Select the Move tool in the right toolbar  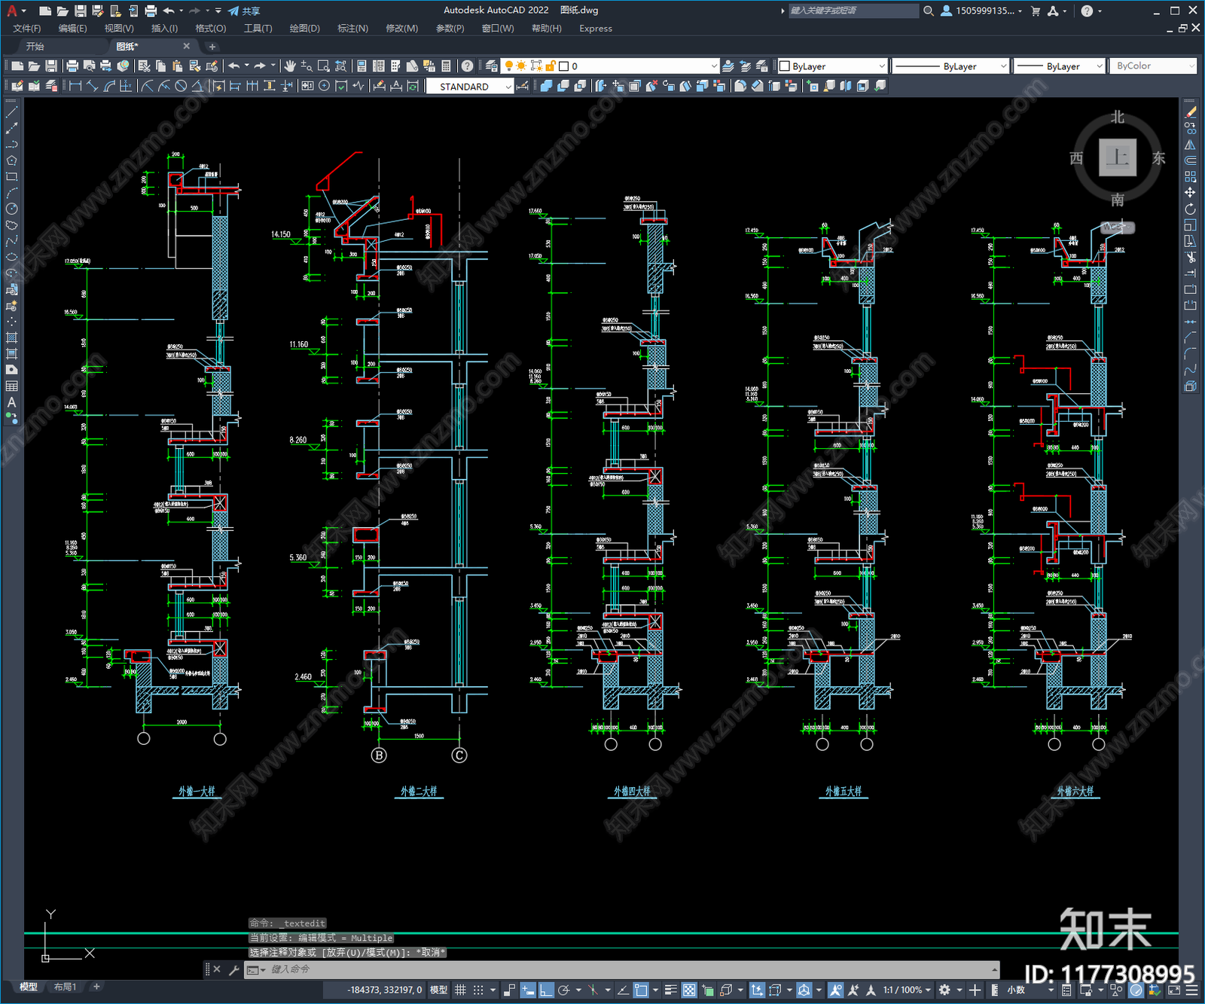coord(1190,192)
